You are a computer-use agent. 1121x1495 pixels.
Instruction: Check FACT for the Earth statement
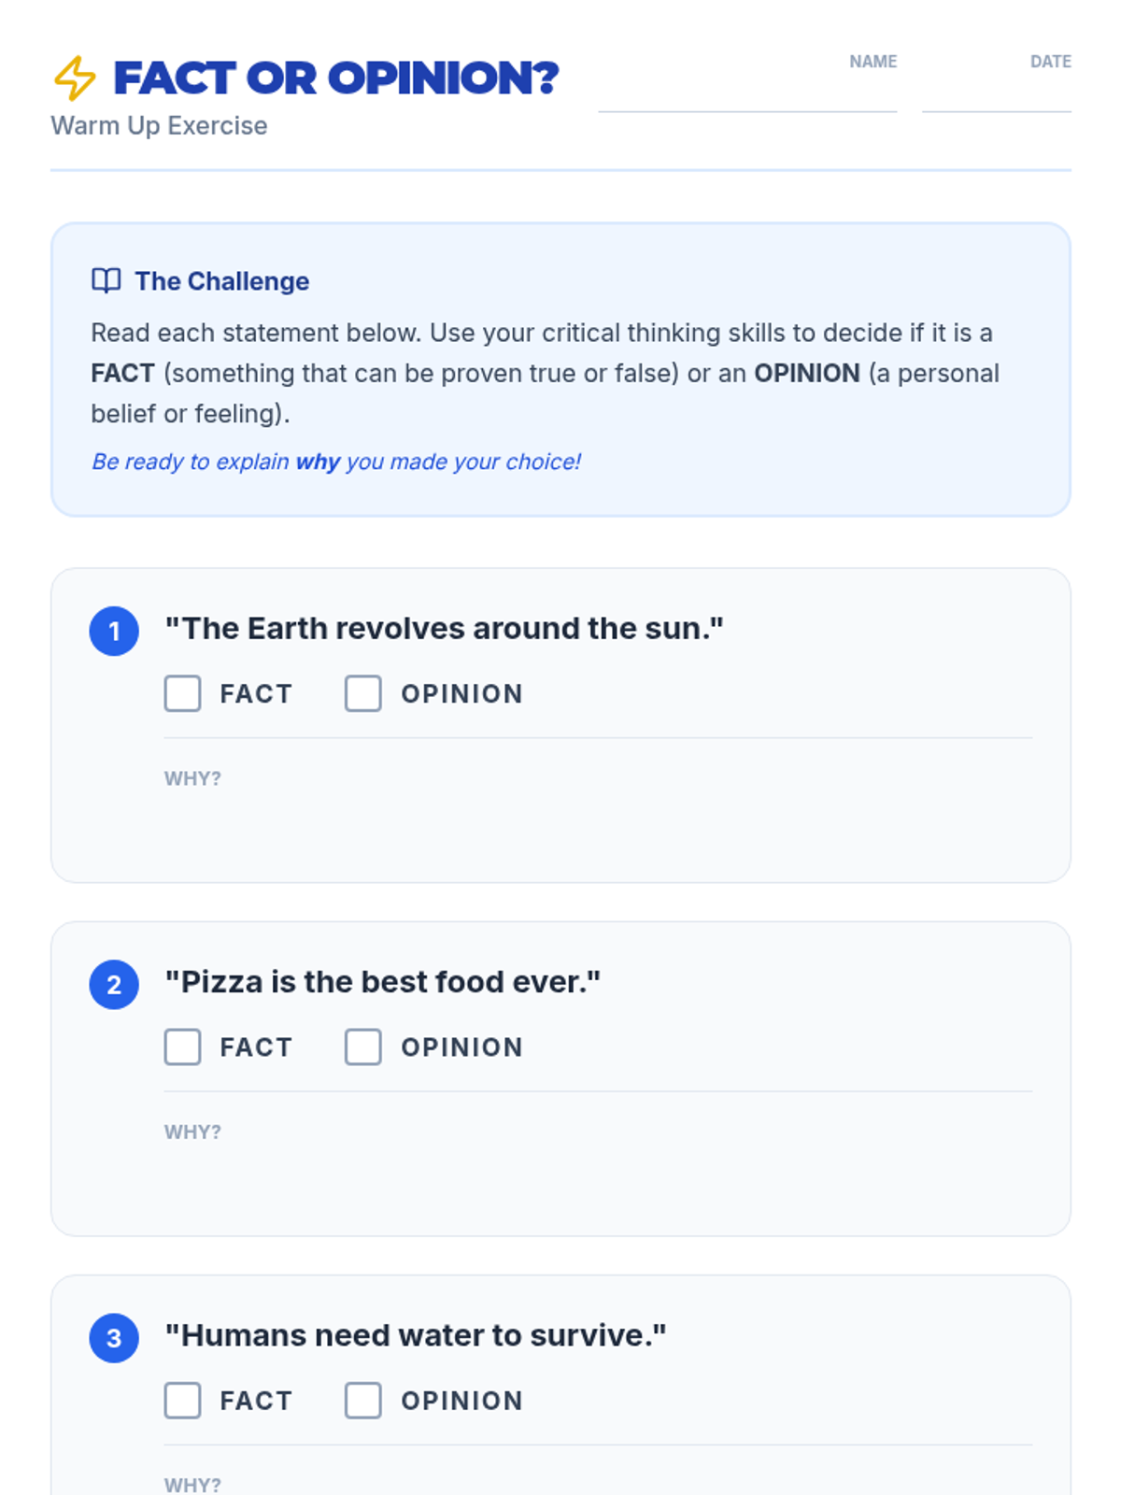point(183,694)
